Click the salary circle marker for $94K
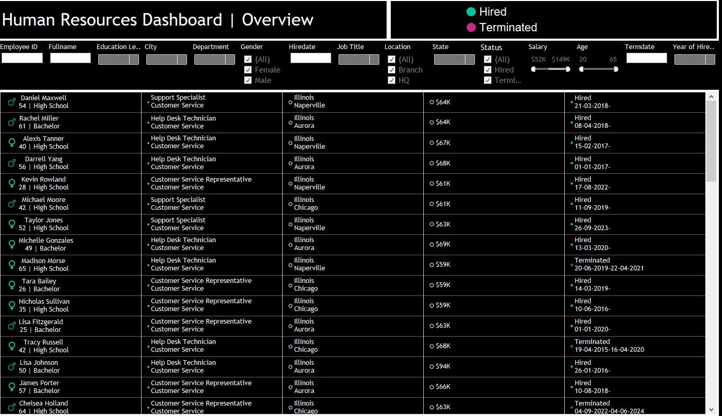This screenshot has height=416, width=722. 432,366
